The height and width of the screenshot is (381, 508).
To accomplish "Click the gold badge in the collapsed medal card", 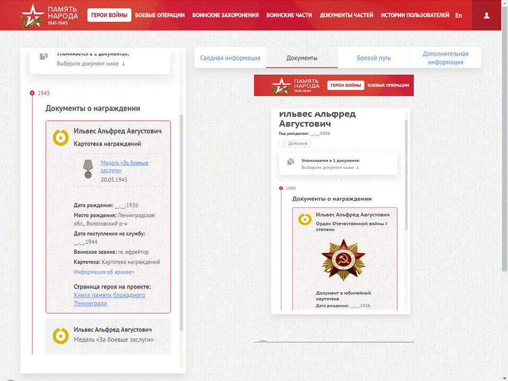I will [61, 335].
